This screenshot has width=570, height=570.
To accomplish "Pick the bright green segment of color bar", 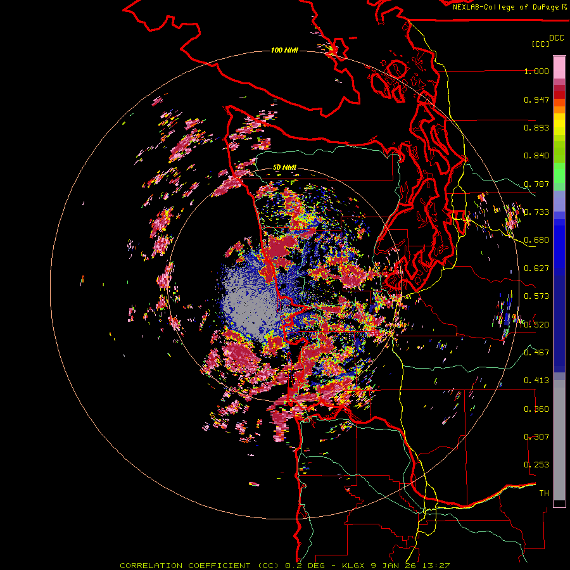I will (559, 173).
